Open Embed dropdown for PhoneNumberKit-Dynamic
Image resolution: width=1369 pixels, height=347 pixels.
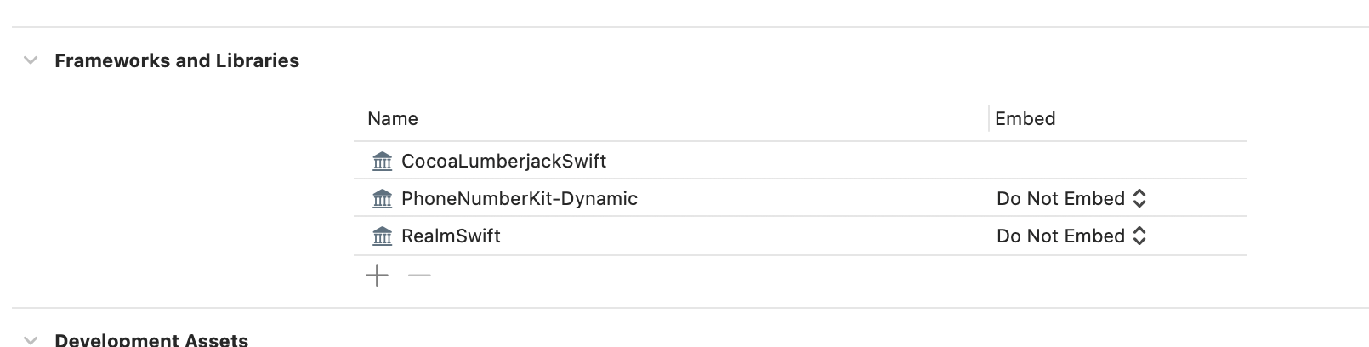coord(1071,198)
